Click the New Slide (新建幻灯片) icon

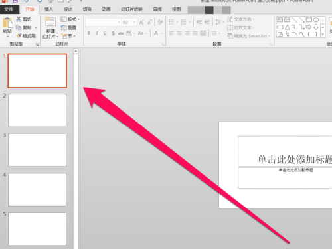click(50, 22)
